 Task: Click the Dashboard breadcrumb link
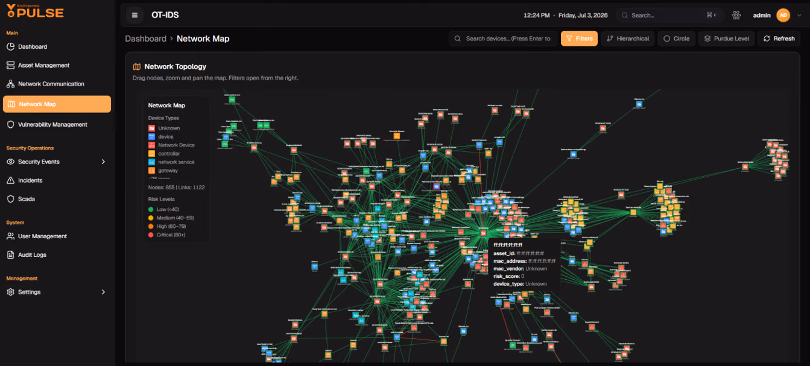click(x=146, y=38)
